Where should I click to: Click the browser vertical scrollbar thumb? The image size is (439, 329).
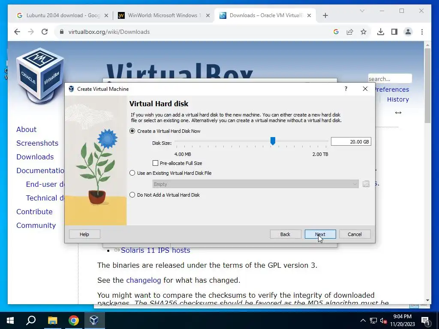pos(427,85)
